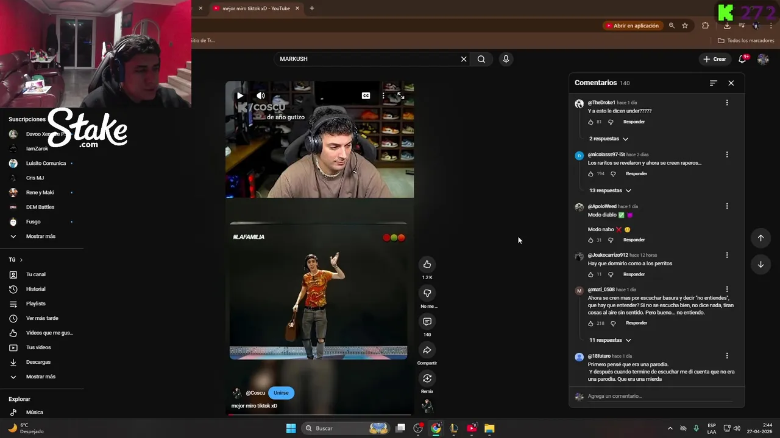
Task: Clear the MARKUSH search text with X
Action: (x=464, y=59)
